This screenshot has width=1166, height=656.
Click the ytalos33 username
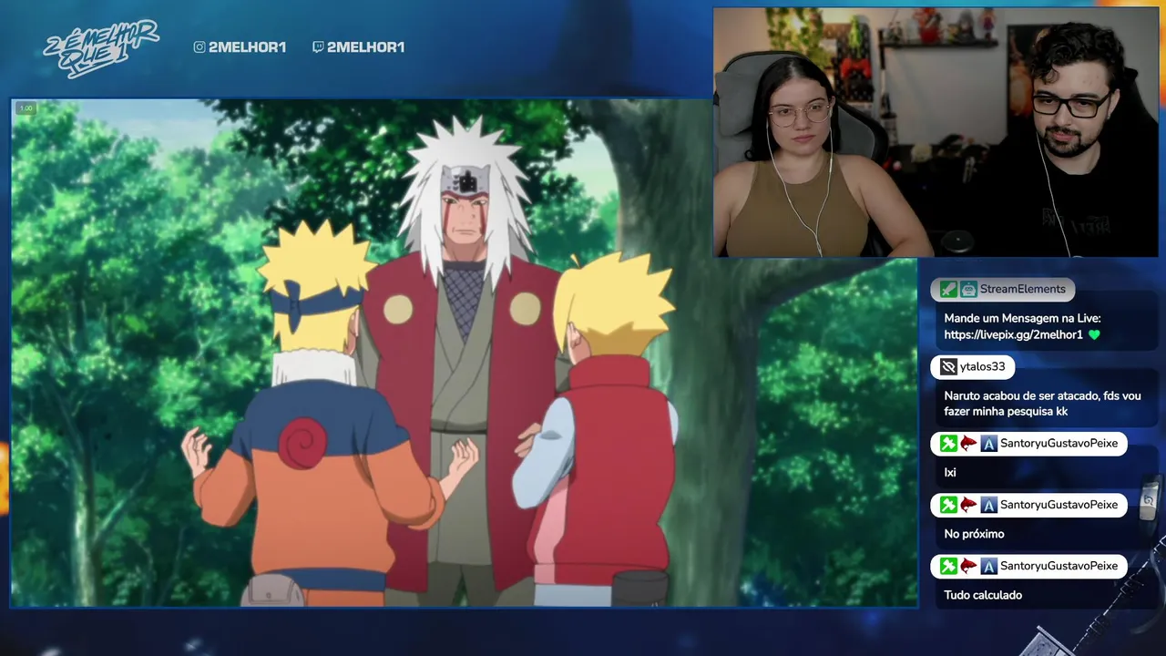(x=982, y=367)
